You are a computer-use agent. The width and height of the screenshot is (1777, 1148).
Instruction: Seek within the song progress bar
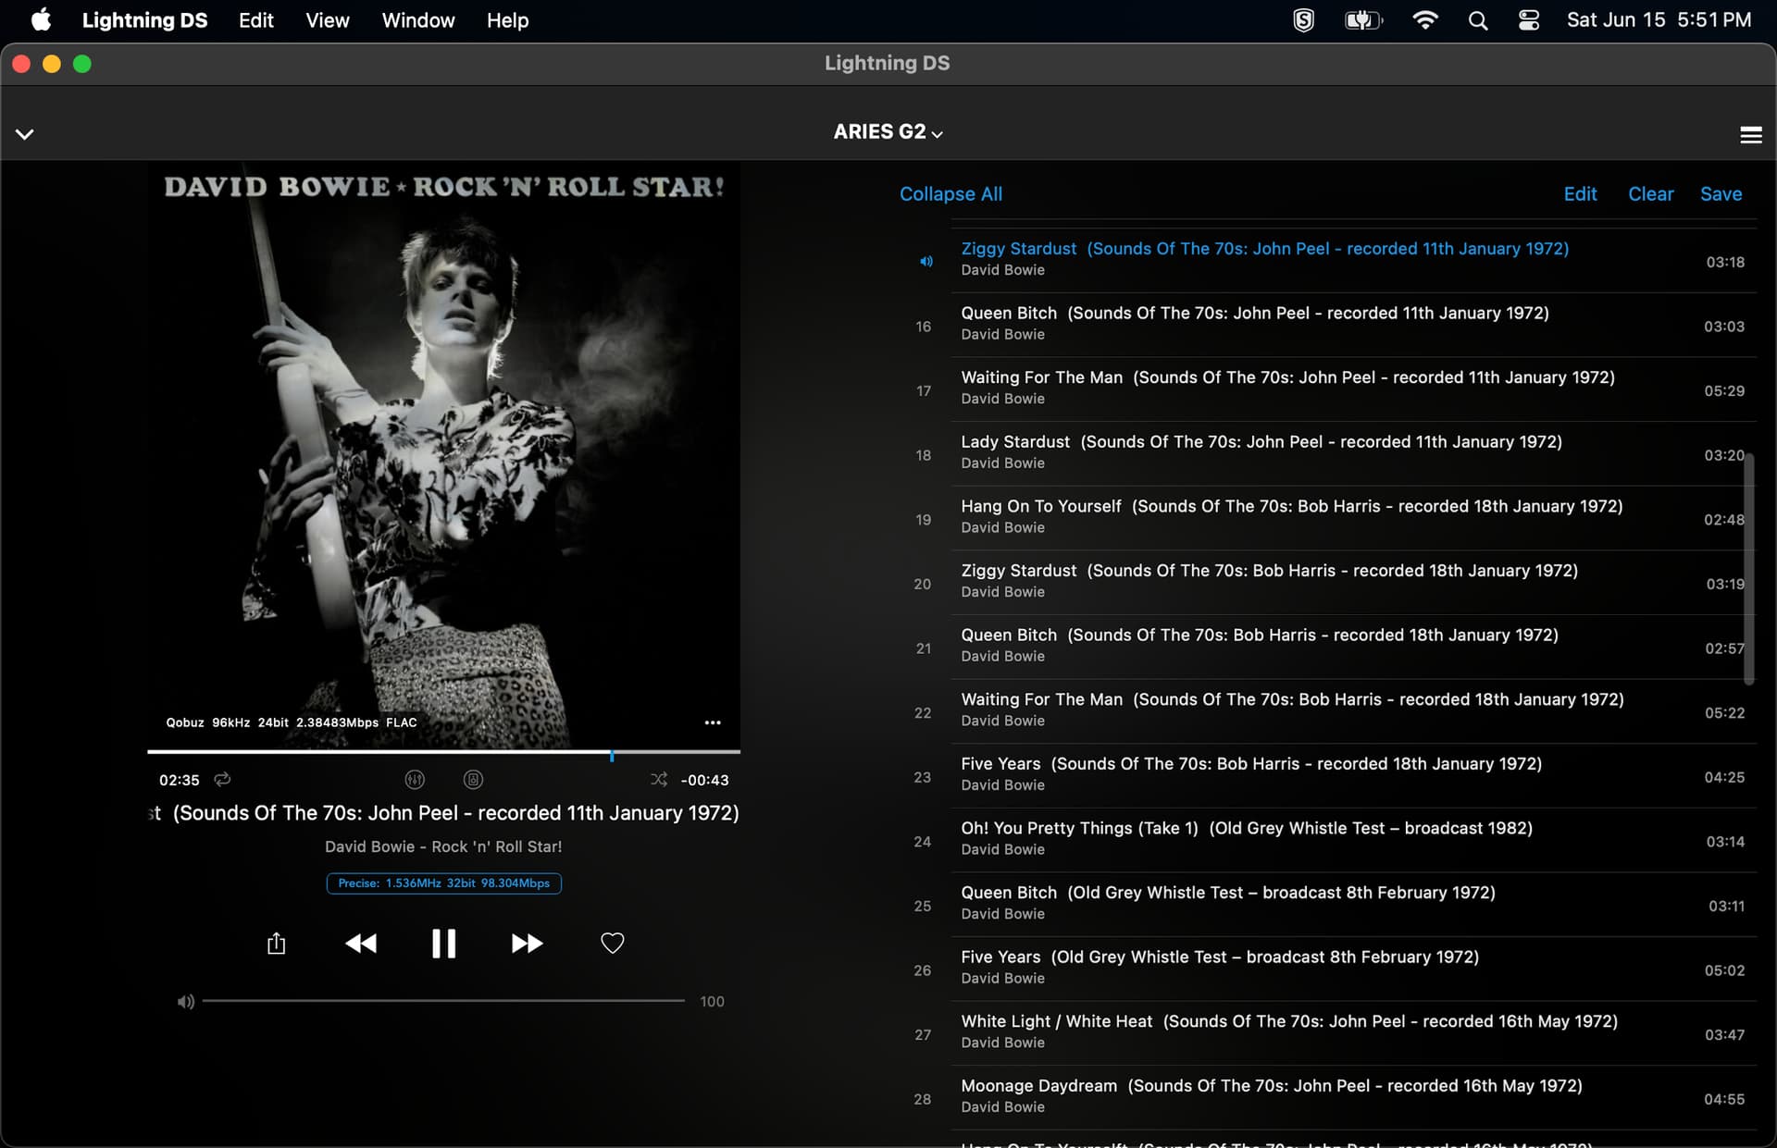point(443,752)
